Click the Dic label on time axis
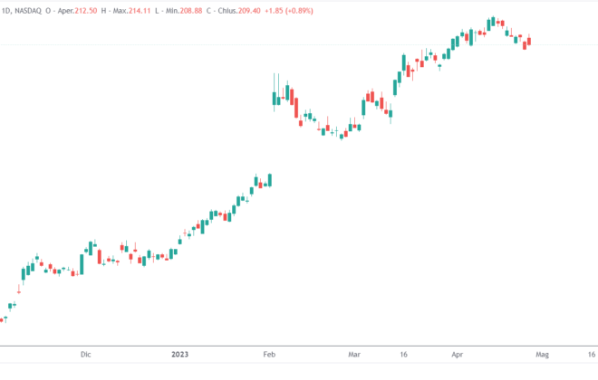The height and width of the screenshot is (380, 598). [x=86, y=356]
